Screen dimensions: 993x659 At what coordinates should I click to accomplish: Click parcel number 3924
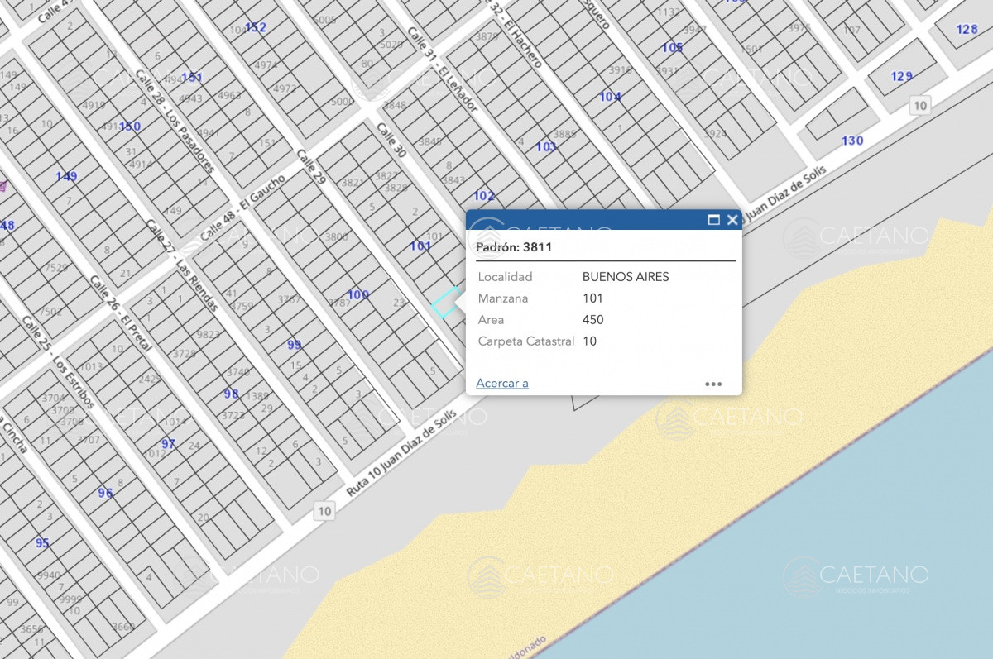pos(716,134)
